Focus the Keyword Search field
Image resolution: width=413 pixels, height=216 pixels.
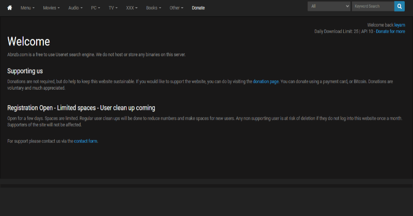click(x=373, y=6)
